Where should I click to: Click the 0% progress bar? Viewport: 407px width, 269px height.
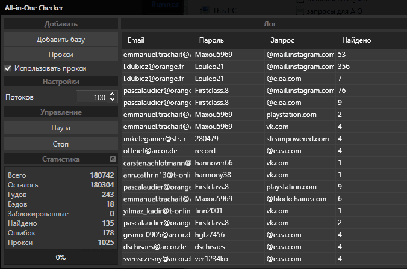(x=61, y=258)
